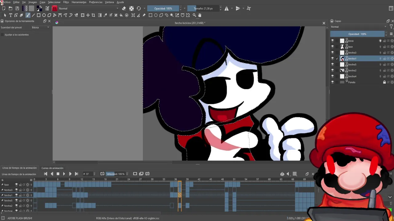Open the wrap-around mode icon

(x=249, y=8)
